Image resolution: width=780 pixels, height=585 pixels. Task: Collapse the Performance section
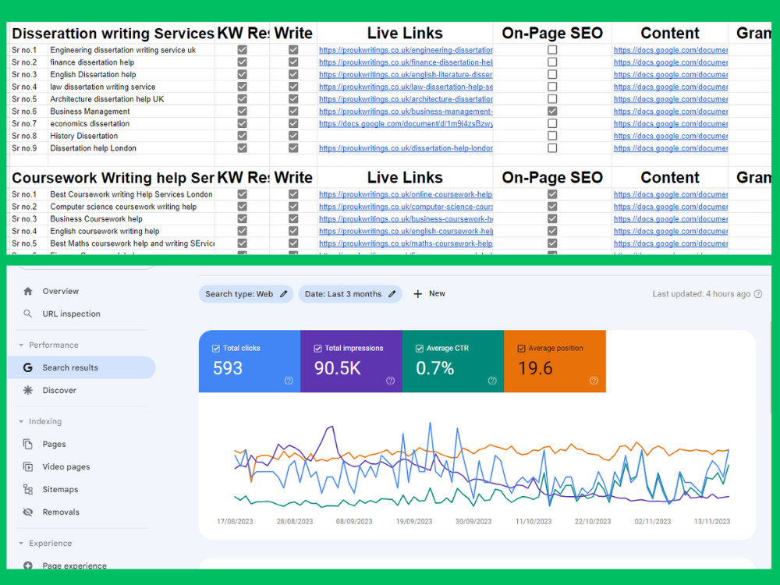[x=21, y=345]
